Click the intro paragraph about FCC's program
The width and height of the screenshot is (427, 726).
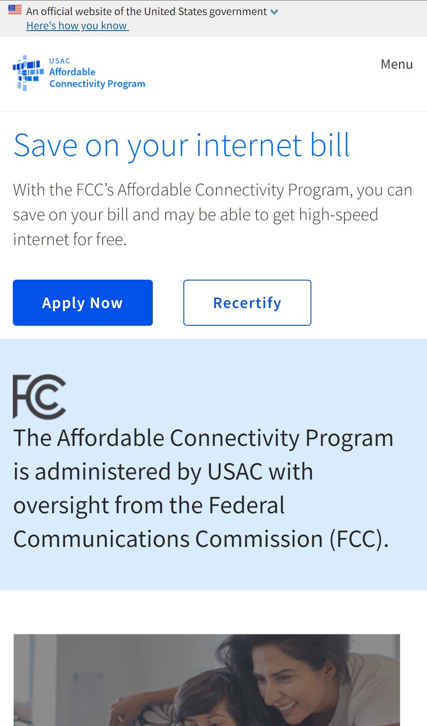(x=213, y=215)
